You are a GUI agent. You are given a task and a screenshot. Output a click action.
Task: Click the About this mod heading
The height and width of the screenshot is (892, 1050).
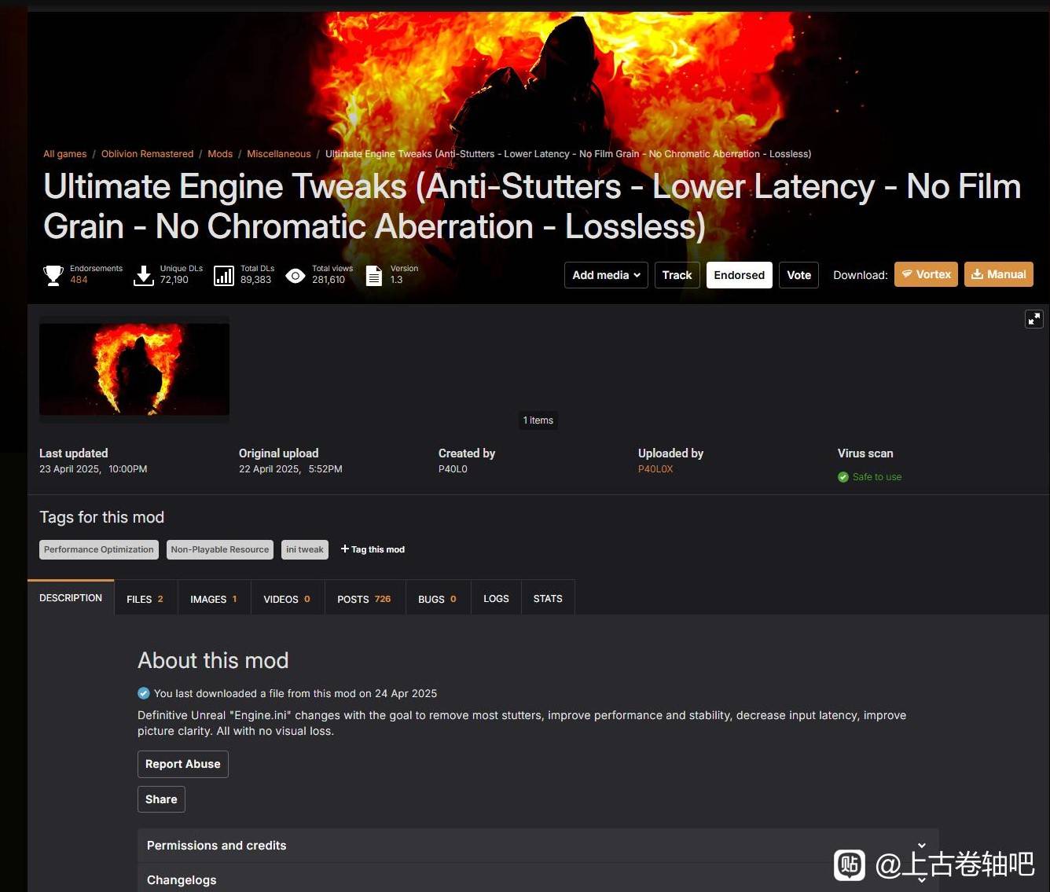[213, 661]
